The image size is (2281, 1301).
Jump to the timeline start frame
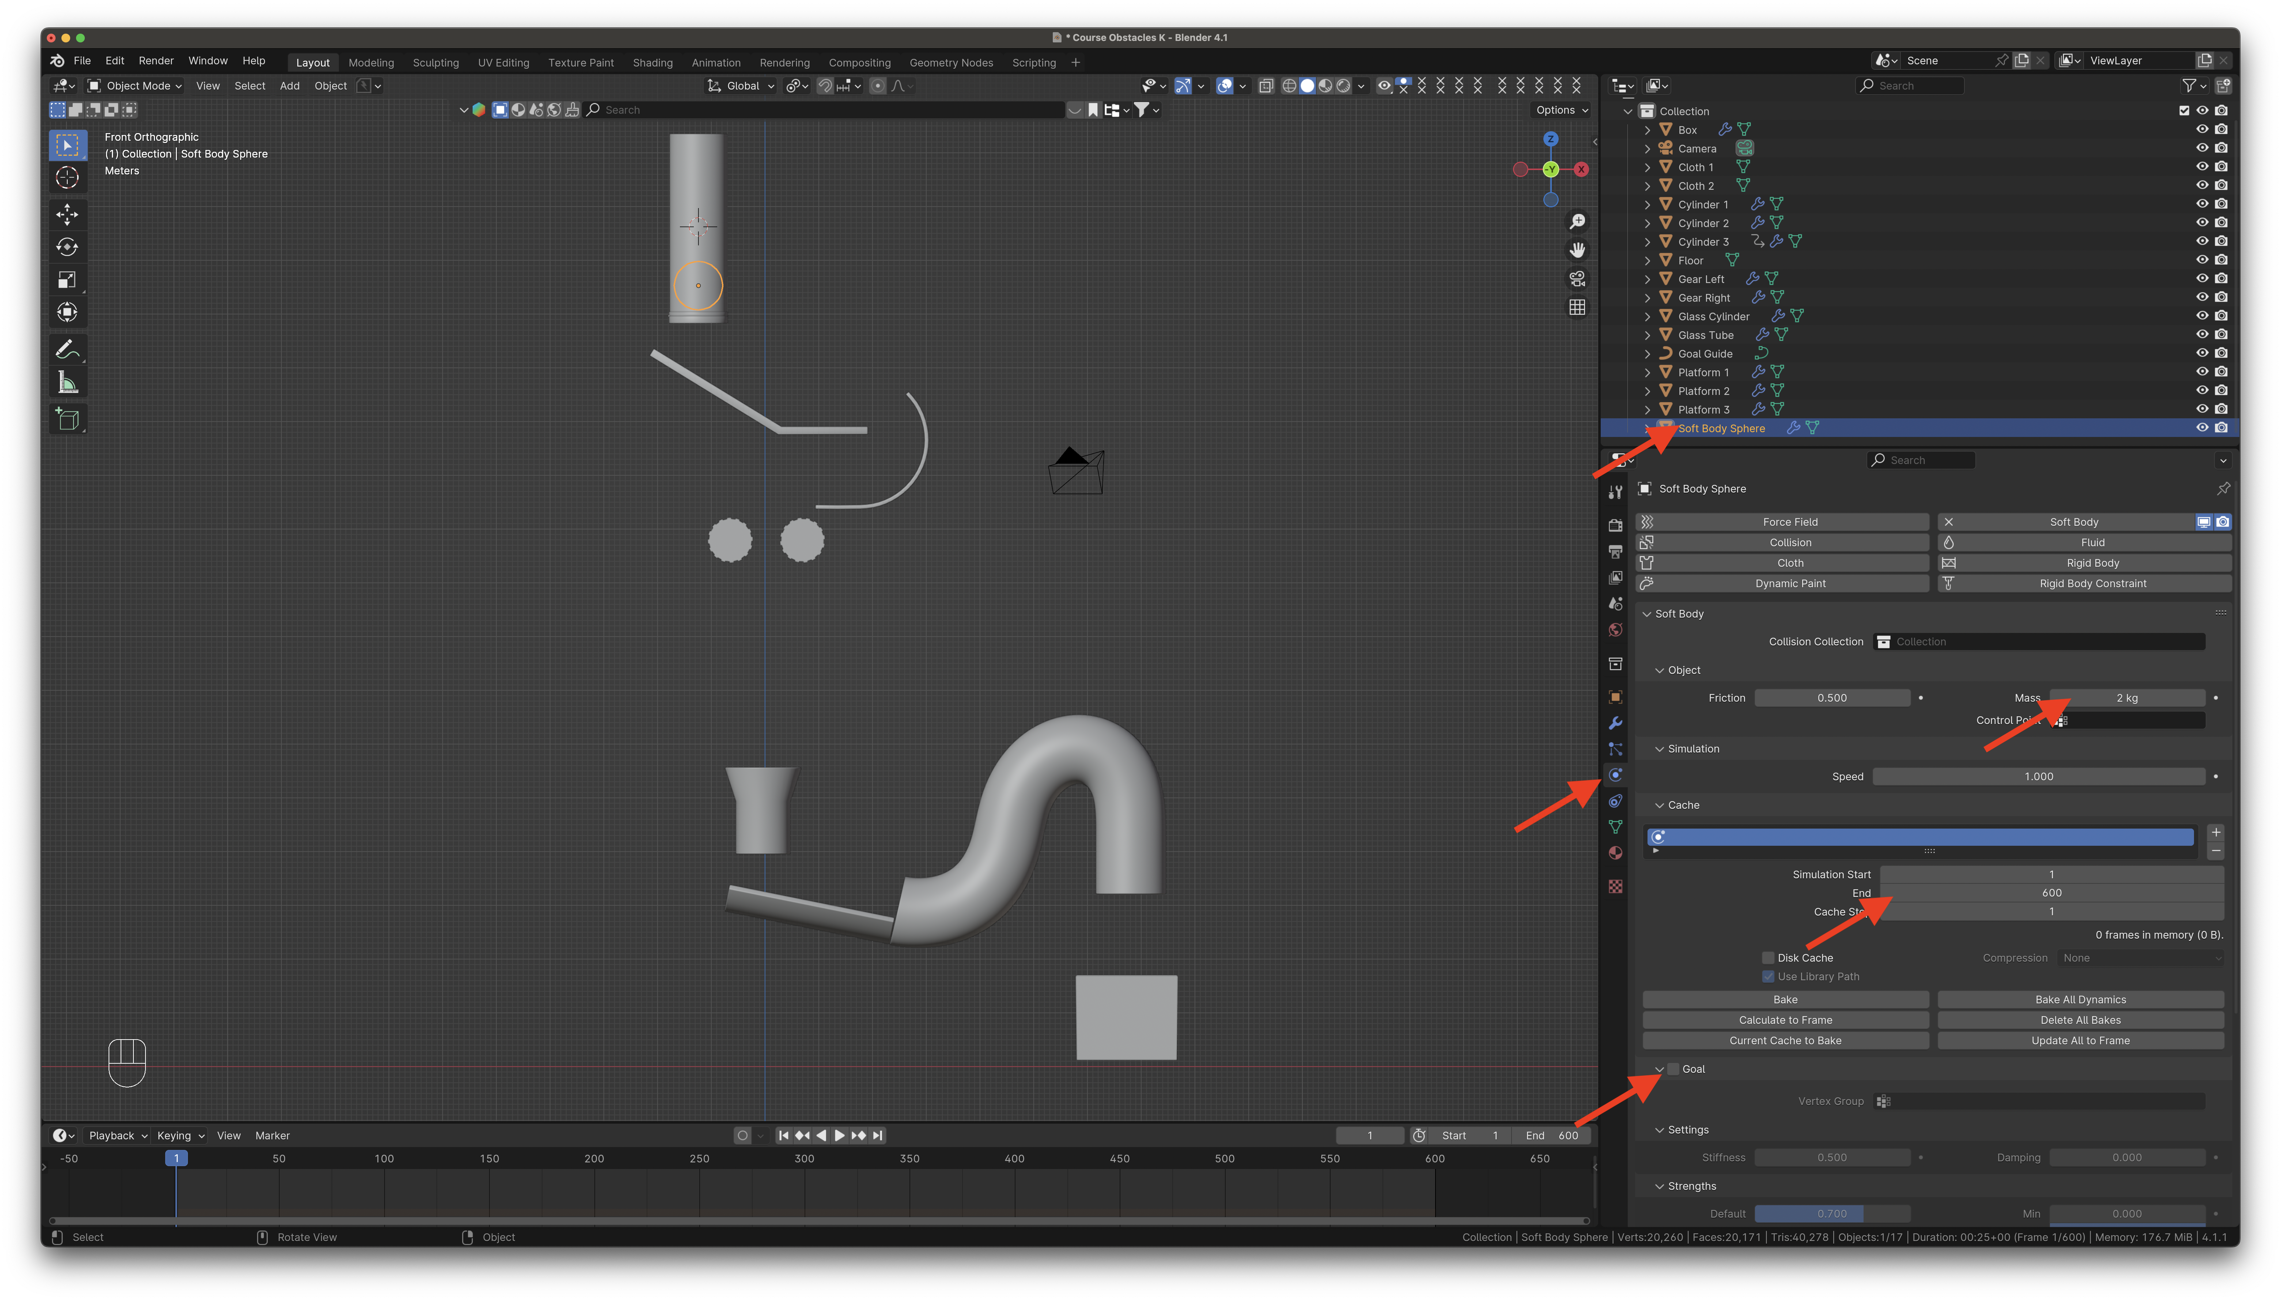[x=783, y=1136]
